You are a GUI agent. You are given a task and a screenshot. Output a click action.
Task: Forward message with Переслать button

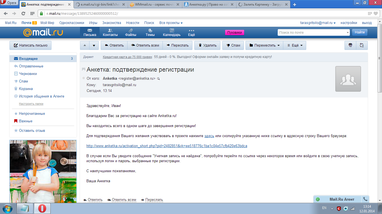click(x=177, y=45)
